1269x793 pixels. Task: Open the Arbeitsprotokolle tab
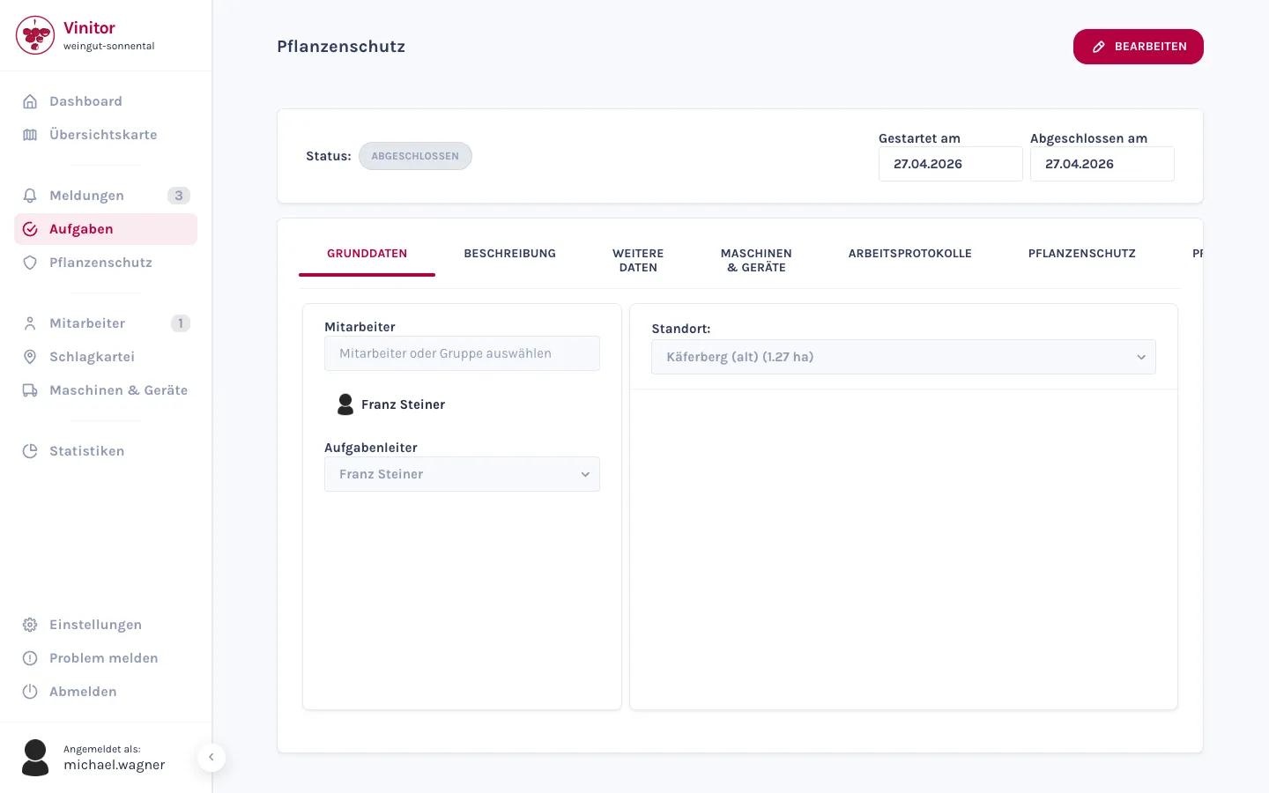[910, 254]
